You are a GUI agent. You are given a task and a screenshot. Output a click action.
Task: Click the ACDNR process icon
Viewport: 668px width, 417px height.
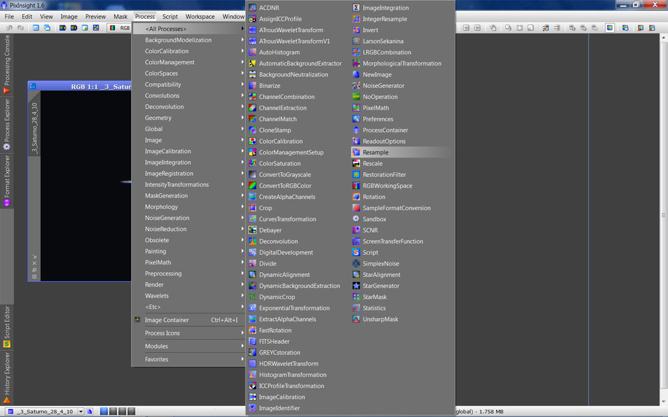tap(252, 8)
